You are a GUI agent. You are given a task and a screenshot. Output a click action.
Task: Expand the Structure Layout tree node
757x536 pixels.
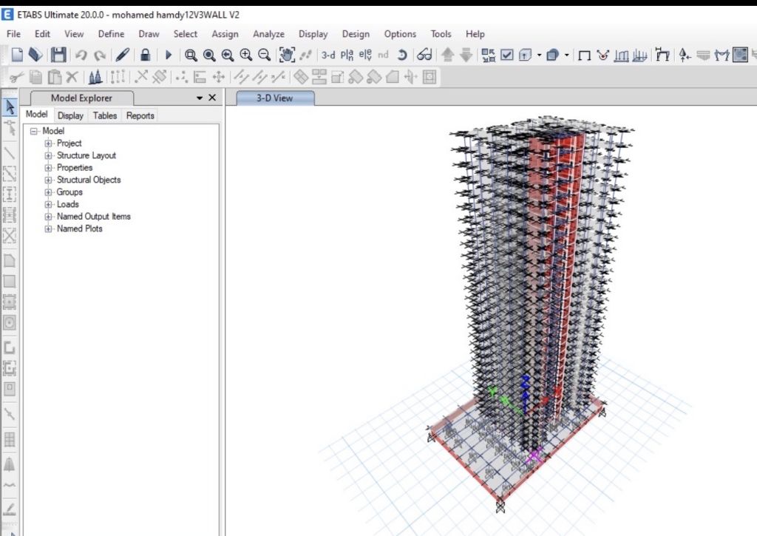tap(49, 155)
